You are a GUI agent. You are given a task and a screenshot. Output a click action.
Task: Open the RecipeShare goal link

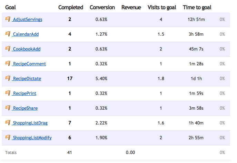click(25, 108)
